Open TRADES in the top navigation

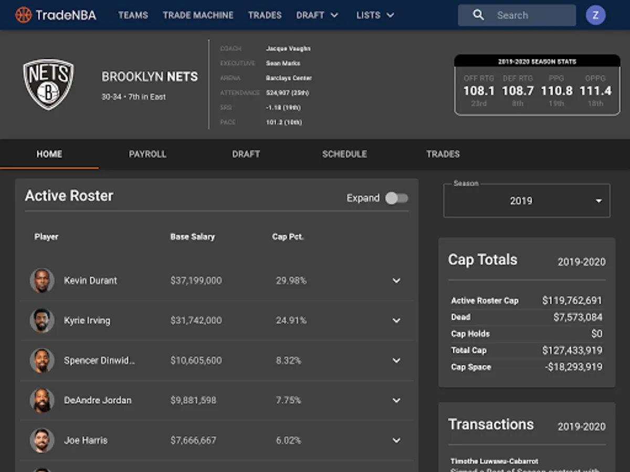[x=265, y=15]
